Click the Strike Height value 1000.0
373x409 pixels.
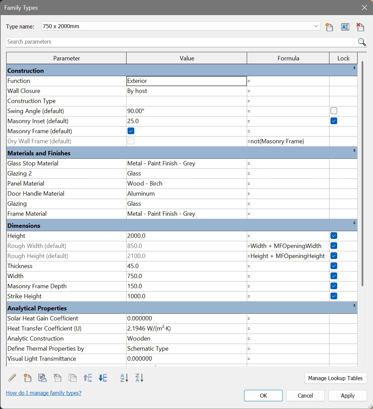[186, 296]
